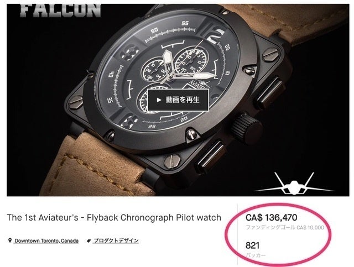Click the play triangle icon in video button
The width and height of the screenshot is (354, 267).
pos(159,100)
